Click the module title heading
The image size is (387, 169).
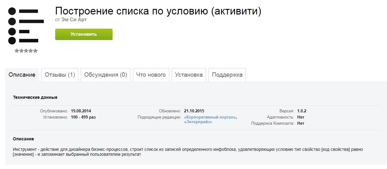[158, 11]
